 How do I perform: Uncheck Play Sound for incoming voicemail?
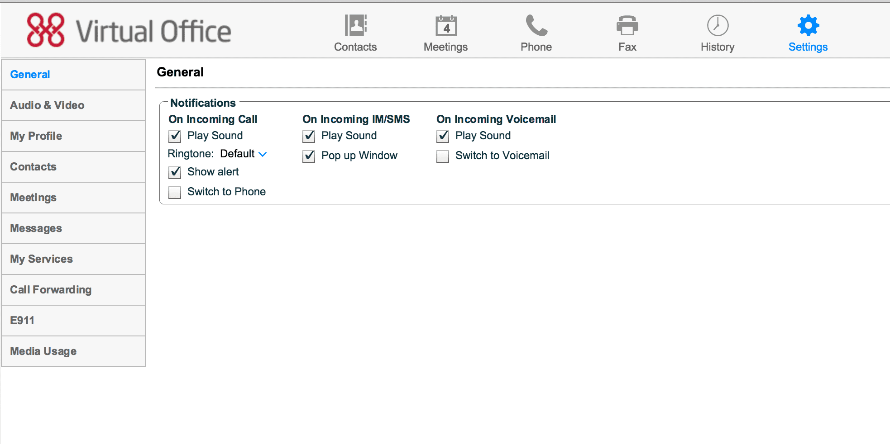443,136
